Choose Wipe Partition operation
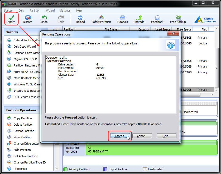The height and width of the screenshot is (174, 221). 19,137
